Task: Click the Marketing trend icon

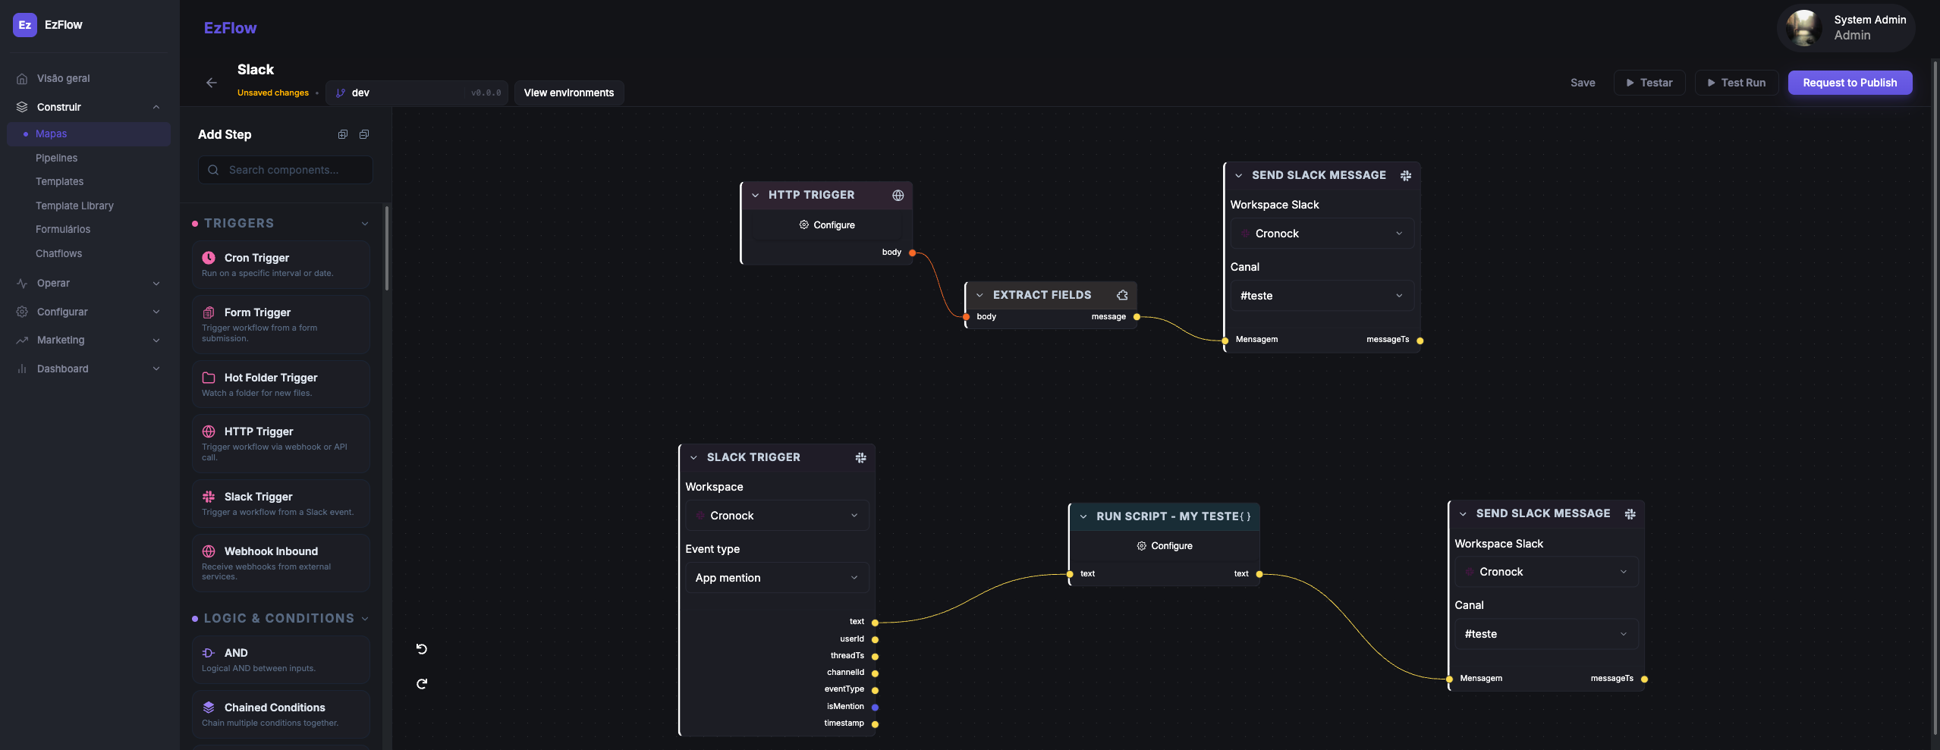Action: (x=22, y=340)
